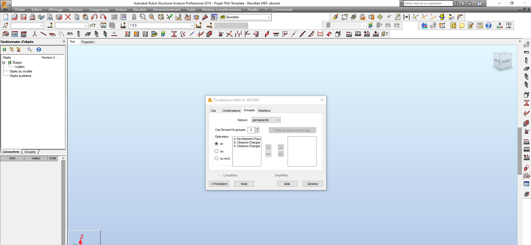The height and width of the screenshot is (245, 531).
Task: Open job preferences with the wrench icon
Action: [x=205, y=17]
